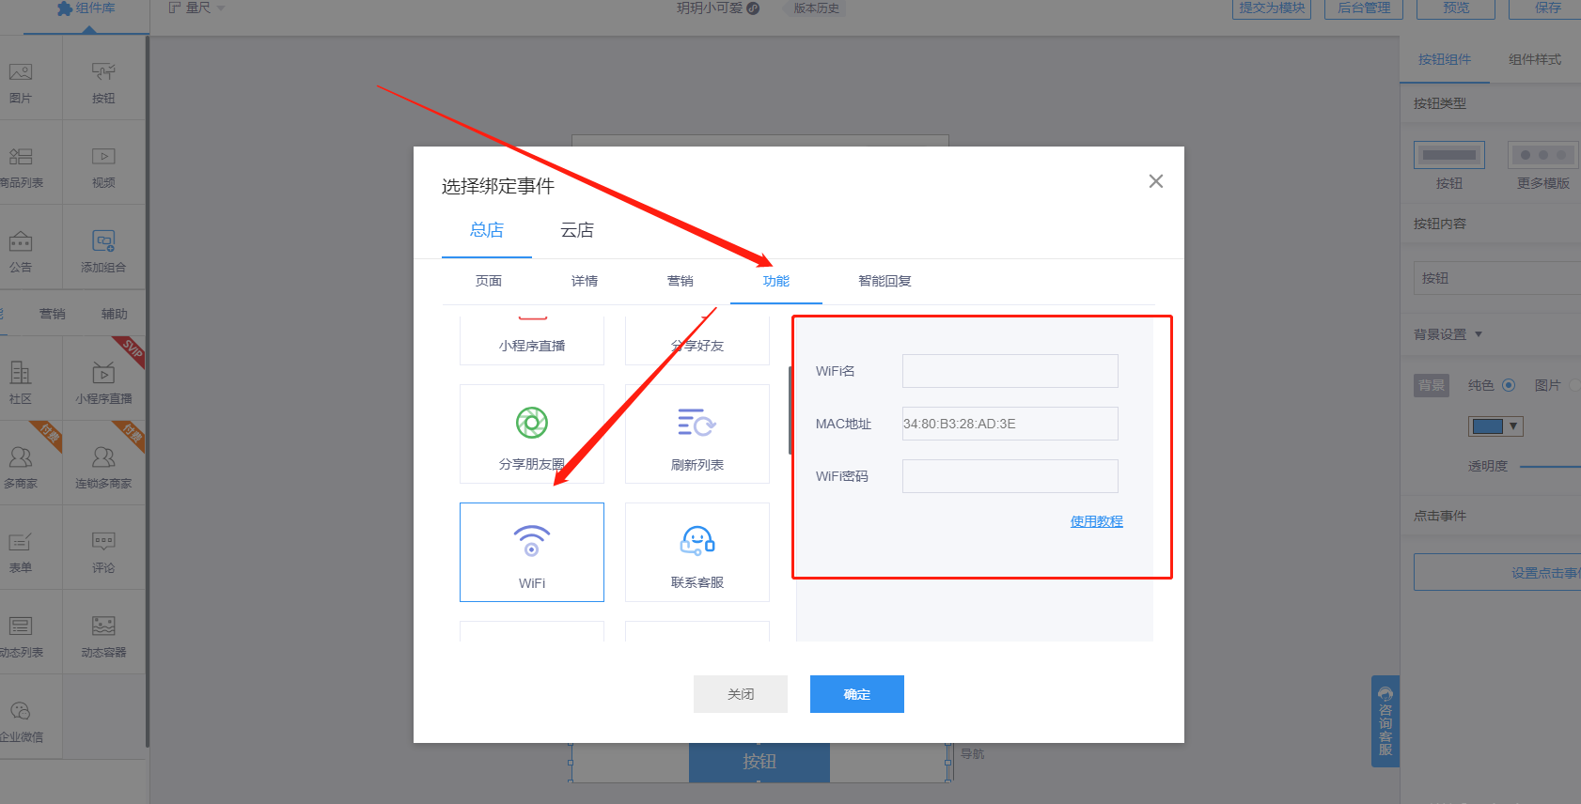The width and height of the screenshot is (1581, 804).
Task: Add the 动态容器 component
Action: (103, 636)
